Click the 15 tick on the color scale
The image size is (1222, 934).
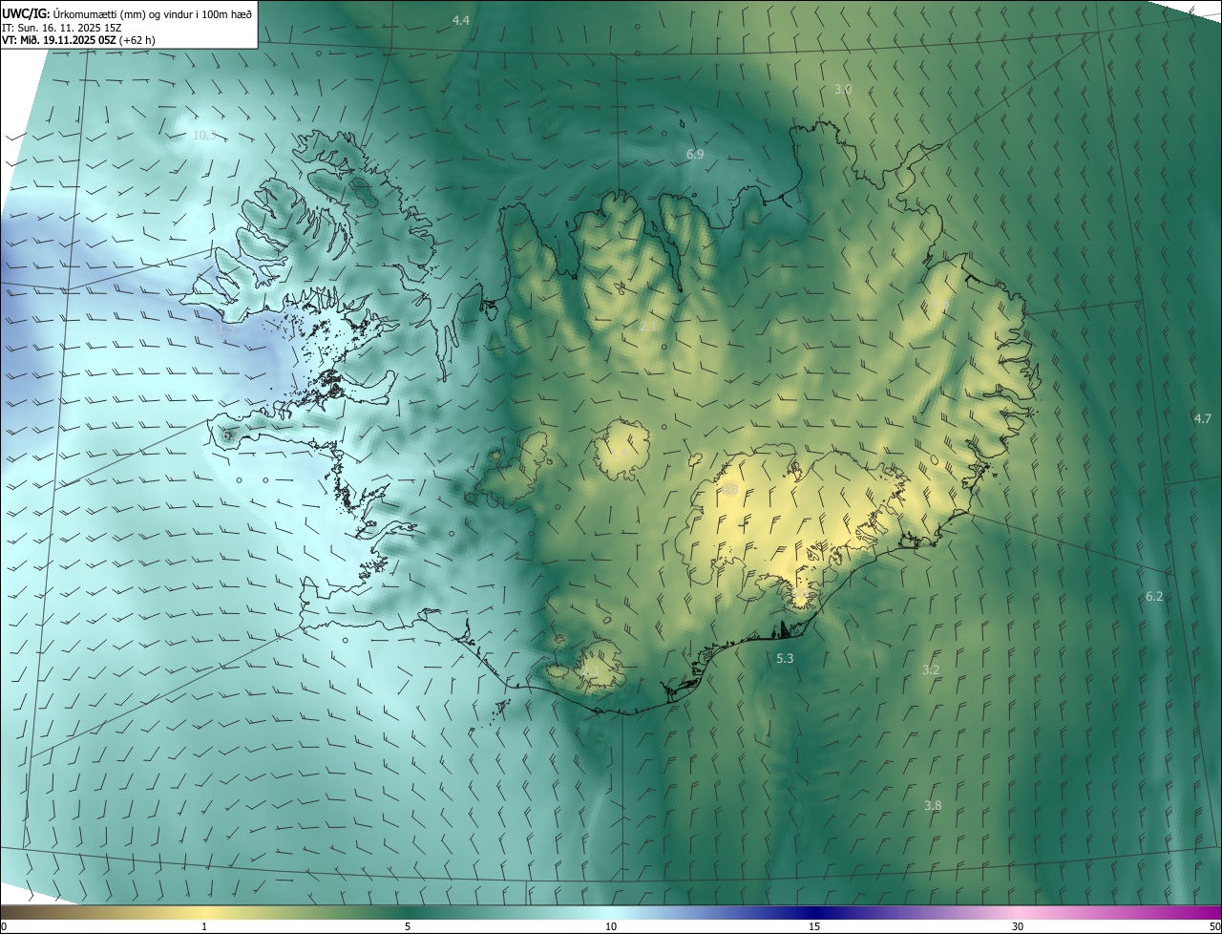point(814,926)
